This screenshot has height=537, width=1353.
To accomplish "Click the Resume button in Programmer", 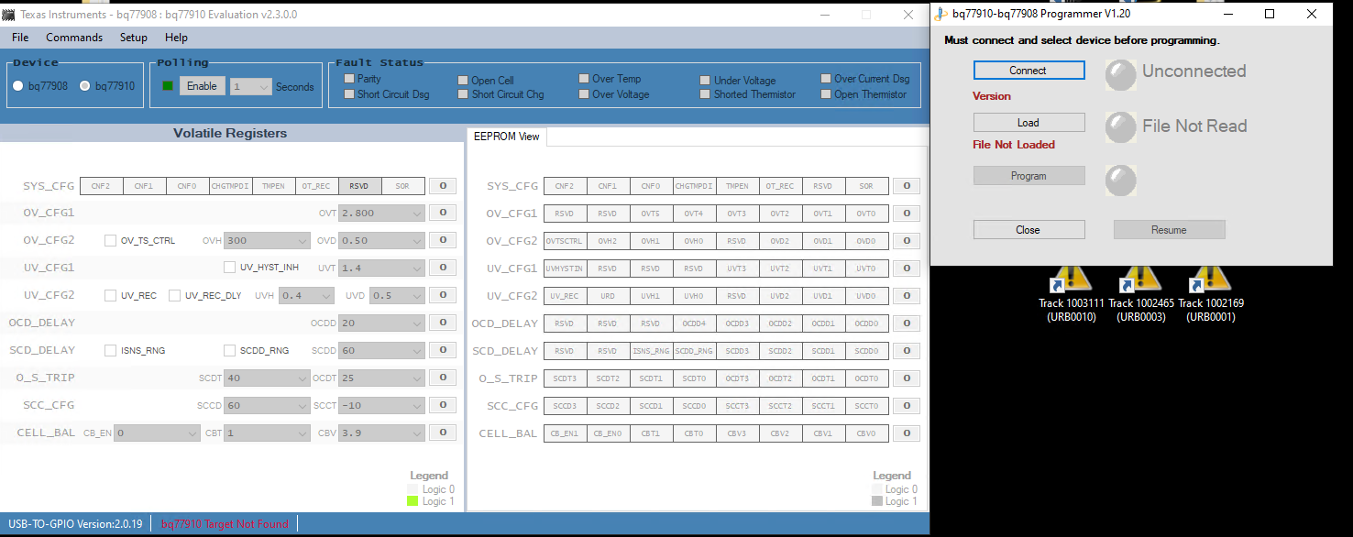I will [1169, 230].
